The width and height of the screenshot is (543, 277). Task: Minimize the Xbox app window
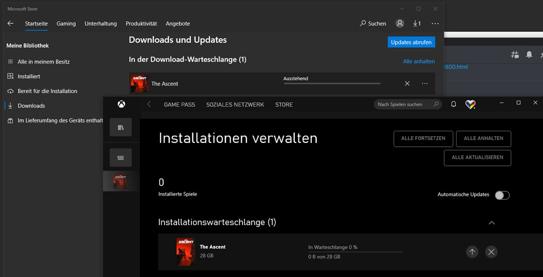[x=502, y=103]
